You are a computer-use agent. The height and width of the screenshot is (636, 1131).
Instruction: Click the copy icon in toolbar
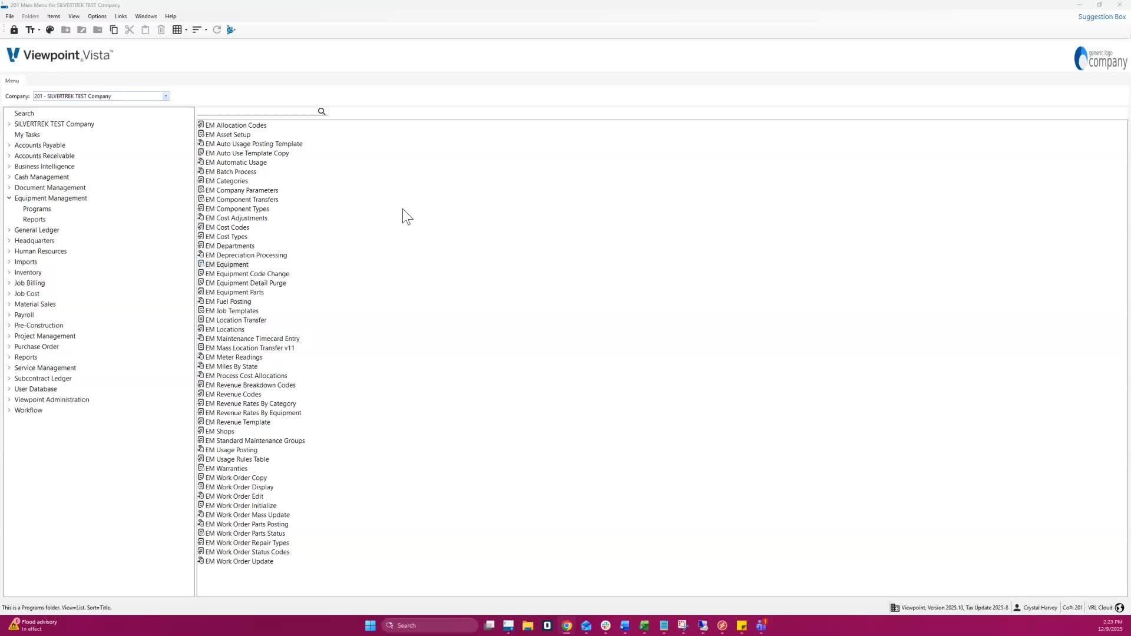(x=114, y=30)
